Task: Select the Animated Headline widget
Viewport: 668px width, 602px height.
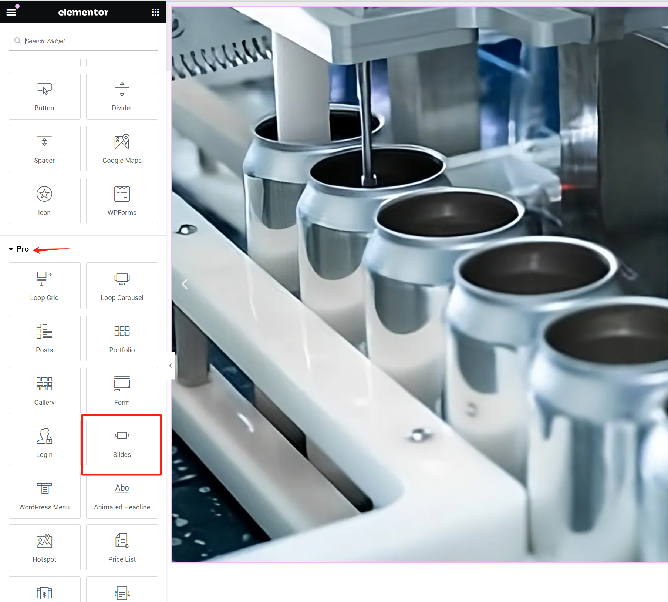Action: tap(122, 495)
